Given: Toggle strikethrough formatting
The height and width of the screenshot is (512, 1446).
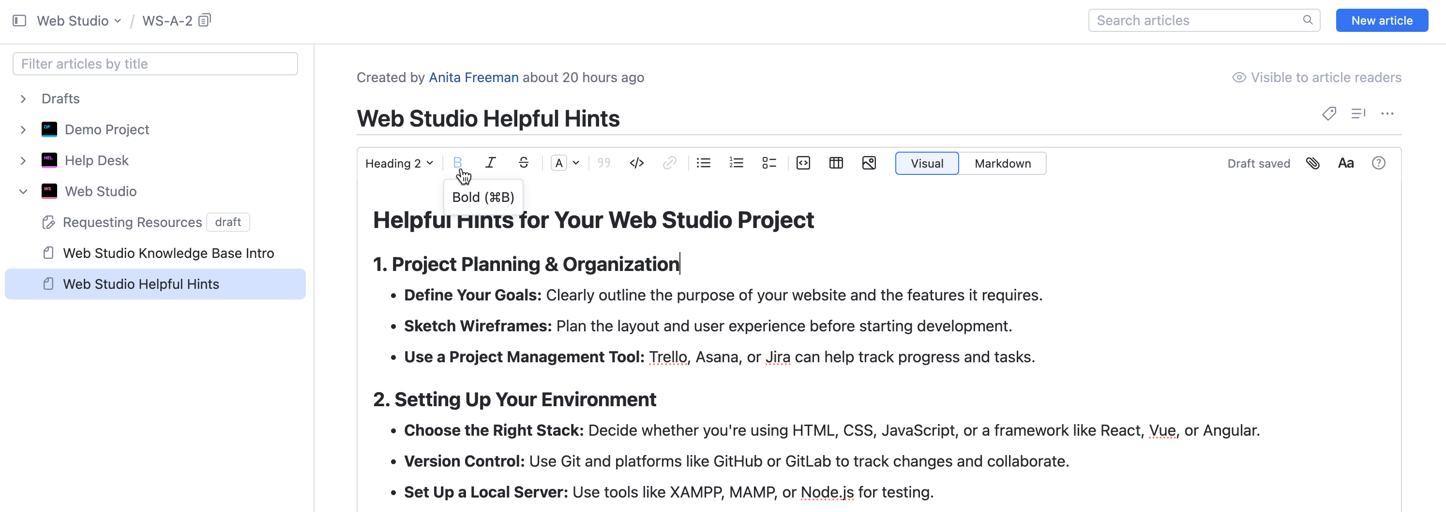Looking at the screenshot, I should (524, 163).
